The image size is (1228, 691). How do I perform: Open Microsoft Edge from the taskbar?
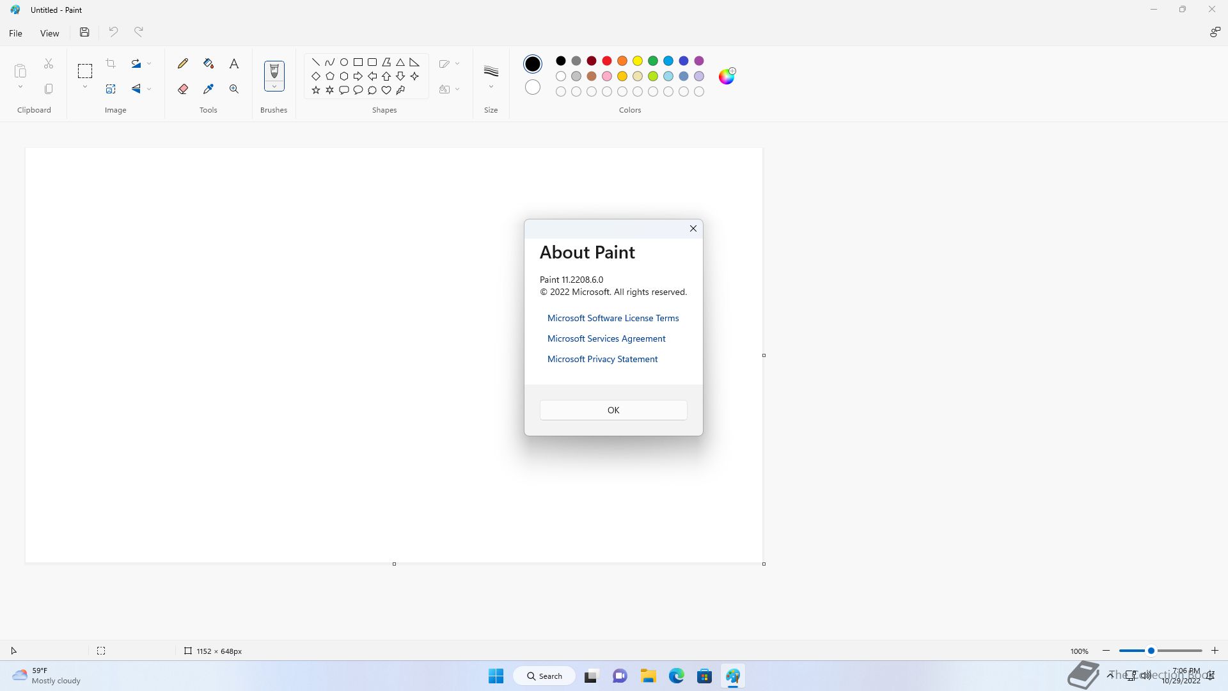coord(677,676)
